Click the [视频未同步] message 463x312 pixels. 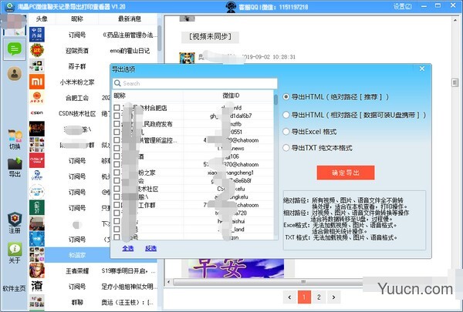(x=210, y=36)
